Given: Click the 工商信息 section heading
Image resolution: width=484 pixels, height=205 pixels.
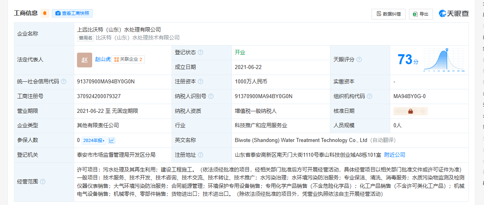Looking at the screenshot, I should click(x=26, y=13).
